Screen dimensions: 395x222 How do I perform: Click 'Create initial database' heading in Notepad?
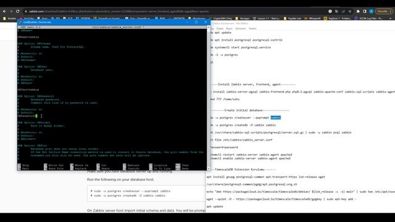tap(243, 110)
